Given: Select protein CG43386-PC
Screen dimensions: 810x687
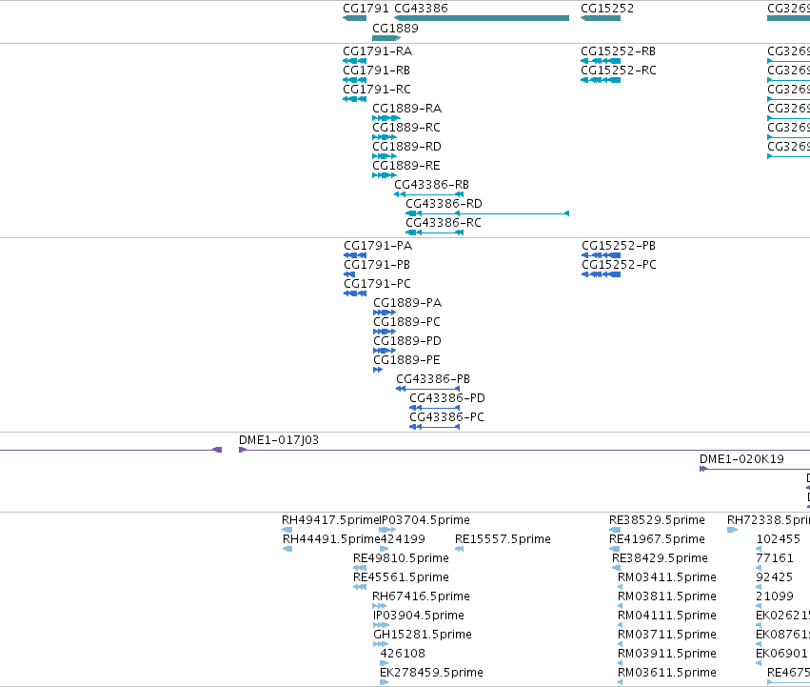Looking at the screenshot, I should click(446, 417).
